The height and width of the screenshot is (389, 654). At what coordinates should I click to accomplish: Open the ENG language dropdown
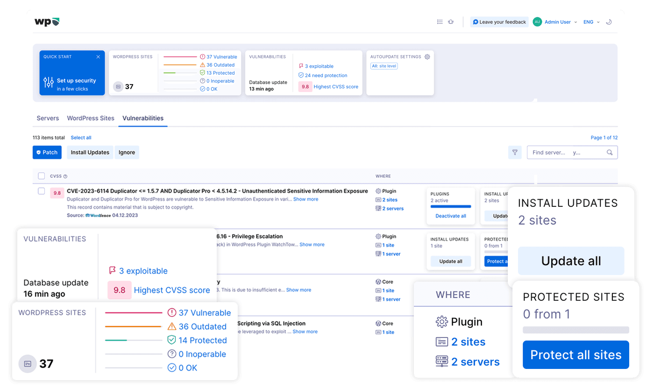pos(591,22)
